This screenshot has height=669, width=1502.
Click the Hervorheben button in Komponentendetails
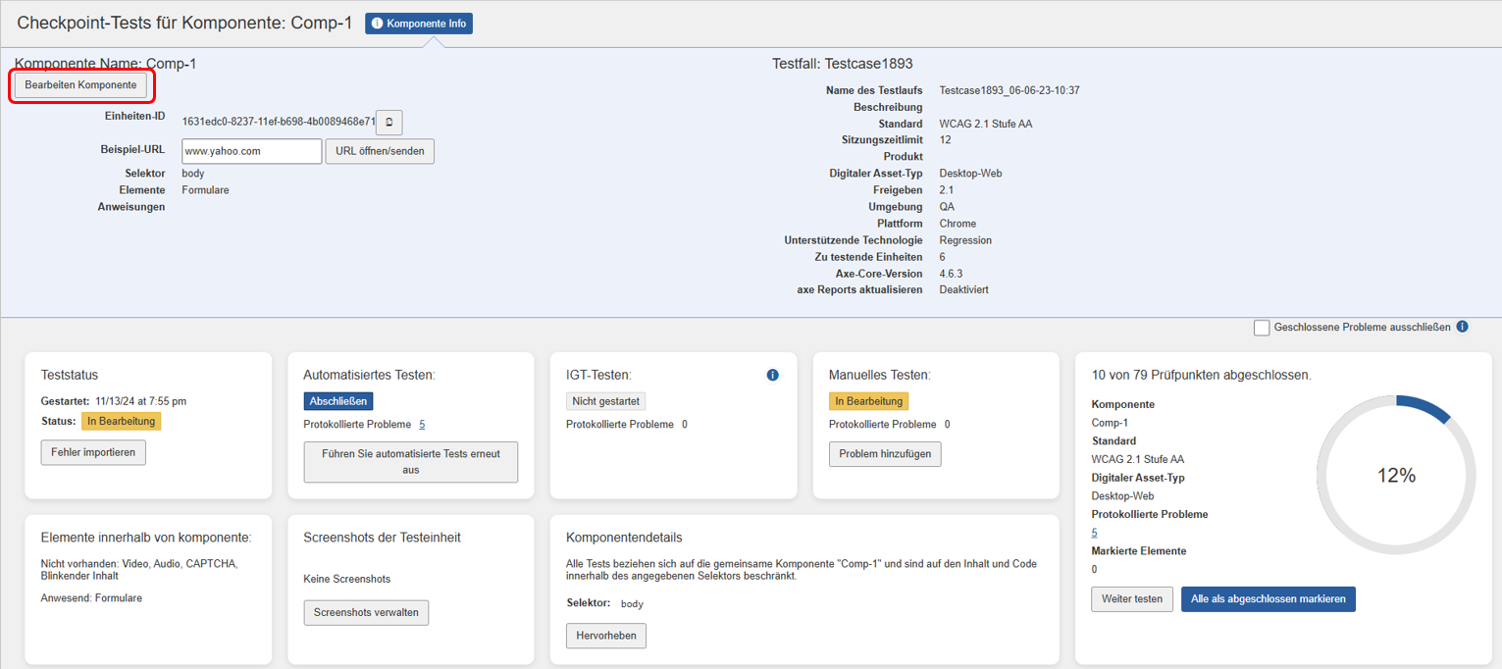coord(605,636)
